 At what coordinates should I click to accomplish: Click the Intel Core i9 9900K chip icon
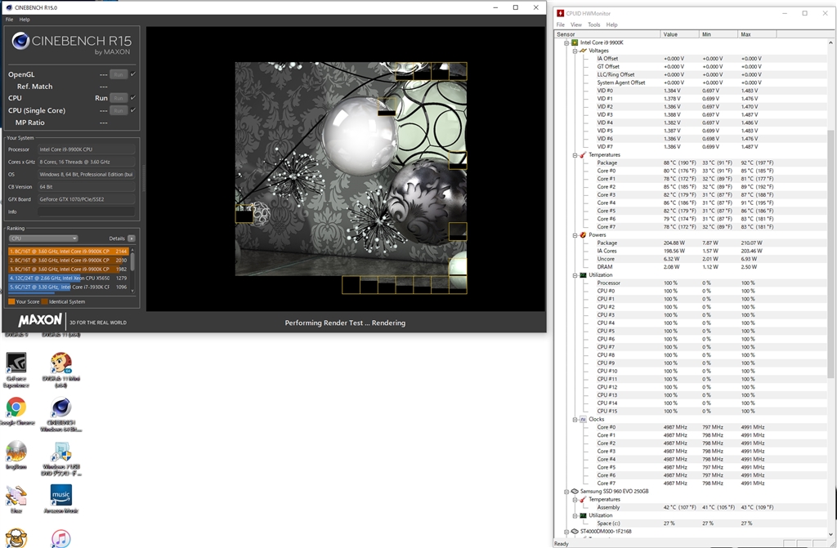pos(575,42)
